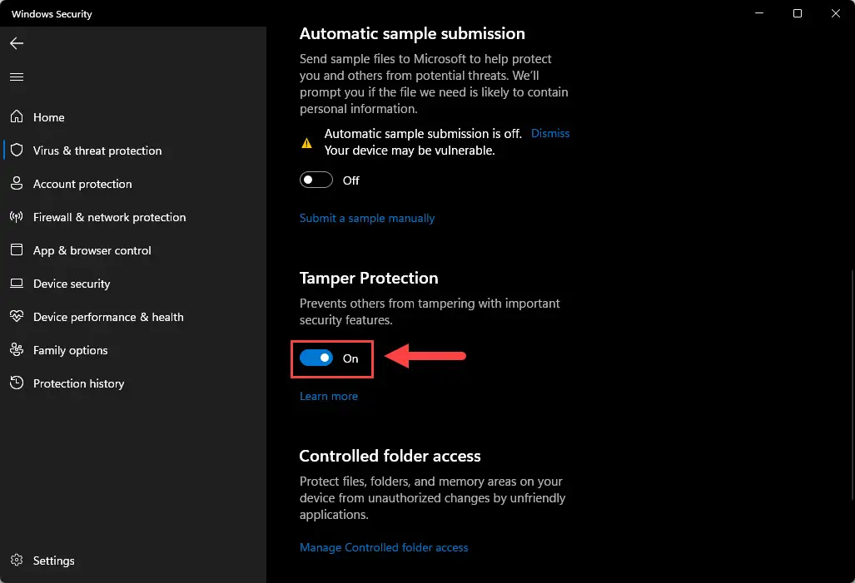Dismiss the sample submission warning
855x583 pixels.
[550, 134]
